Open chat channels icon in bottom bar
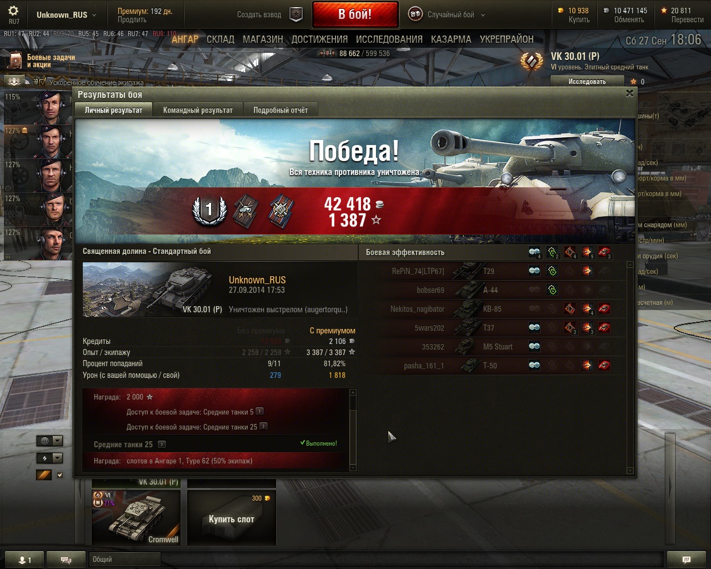Image resolution: width=711 pixels, height=569 pixels. 66,560
